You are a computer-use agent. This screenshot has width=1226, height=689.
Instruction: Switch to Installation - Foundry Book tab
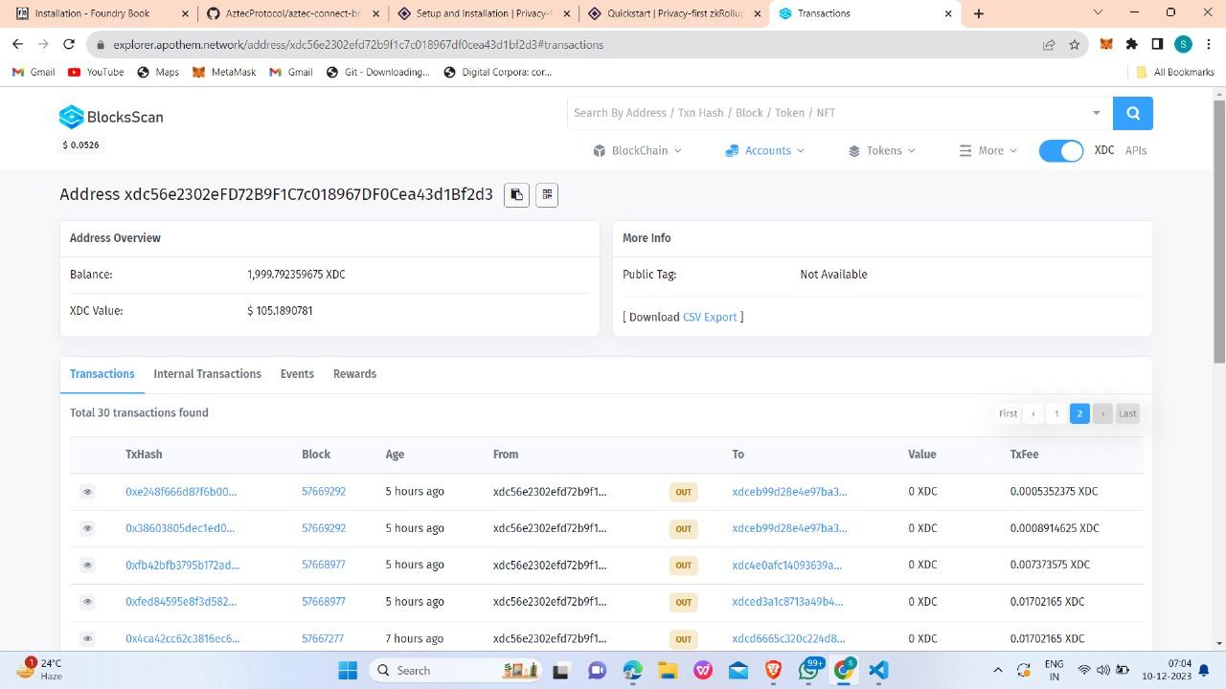coord(99,13)
